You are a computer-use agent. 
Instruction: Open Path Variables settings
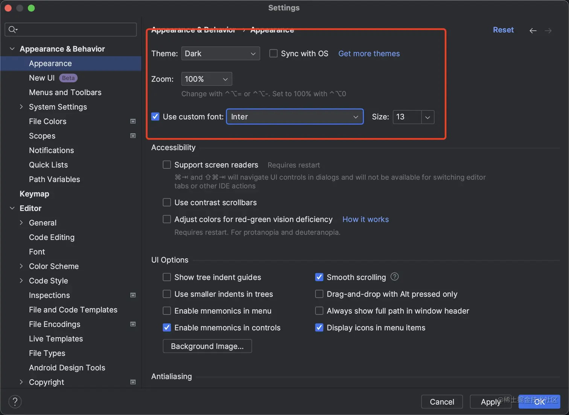[55, 179]
